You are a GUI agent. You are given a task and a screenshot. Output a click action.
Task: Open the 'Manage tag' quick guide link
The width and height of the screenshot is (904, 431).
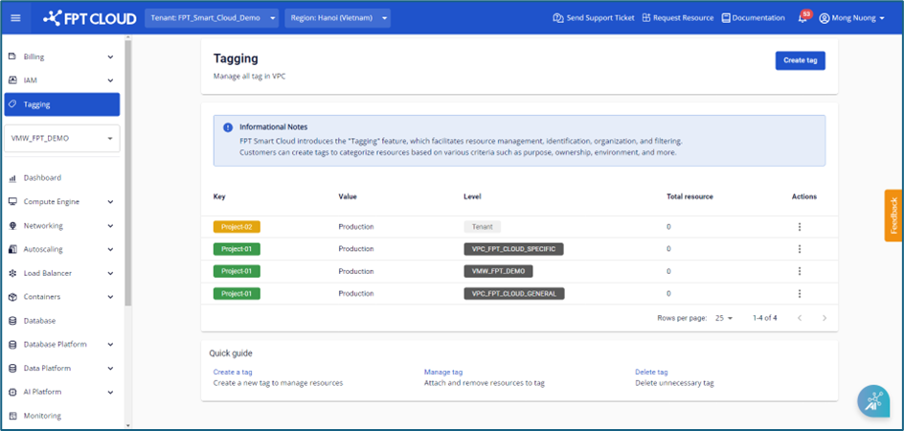click(443, 372)
